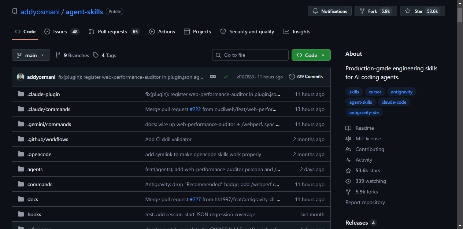Click the folder icon for .claude-plugin
463x229 pixels.
coord(21,94)
